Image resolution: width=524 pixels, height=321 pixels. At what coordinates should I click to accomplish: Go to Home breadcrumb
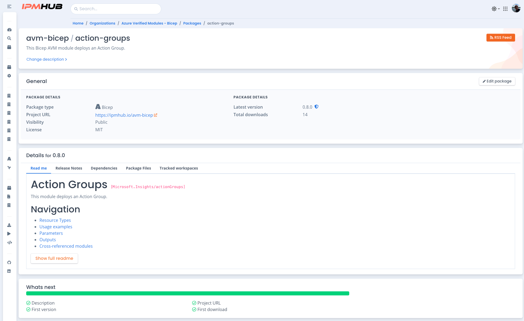[78, 23]
